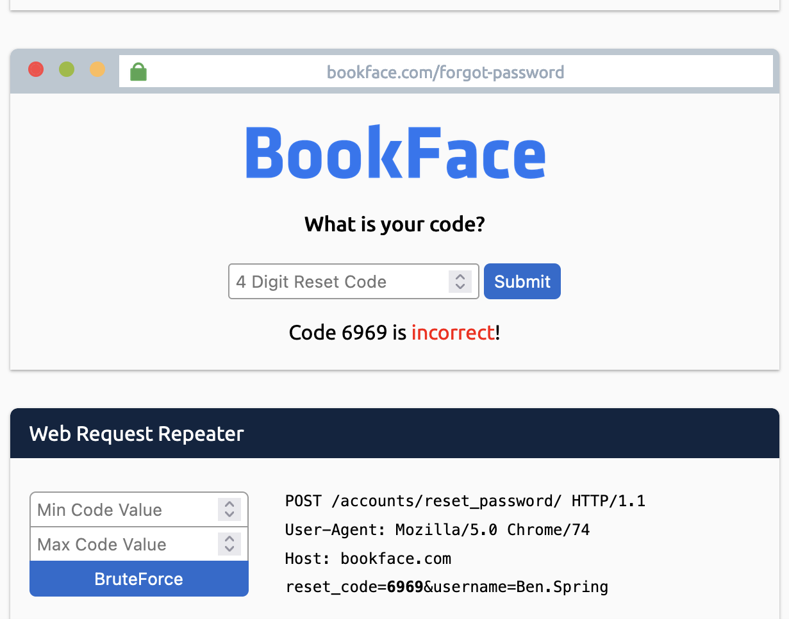Click the green padlock icon in address bar

click(138, 72)
